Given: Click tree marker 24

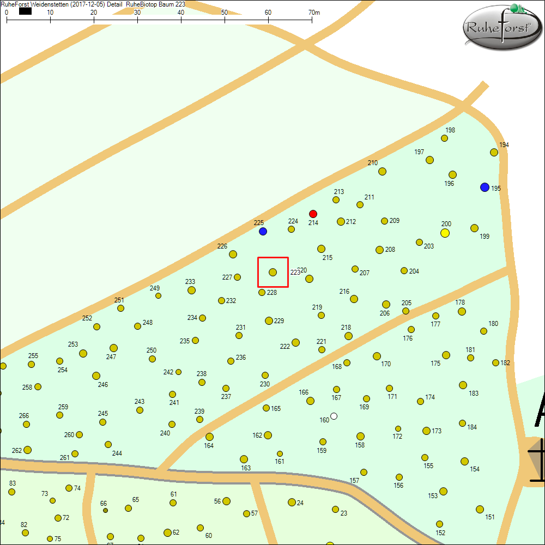Looking at the screenshot, I should click(292, 502).
